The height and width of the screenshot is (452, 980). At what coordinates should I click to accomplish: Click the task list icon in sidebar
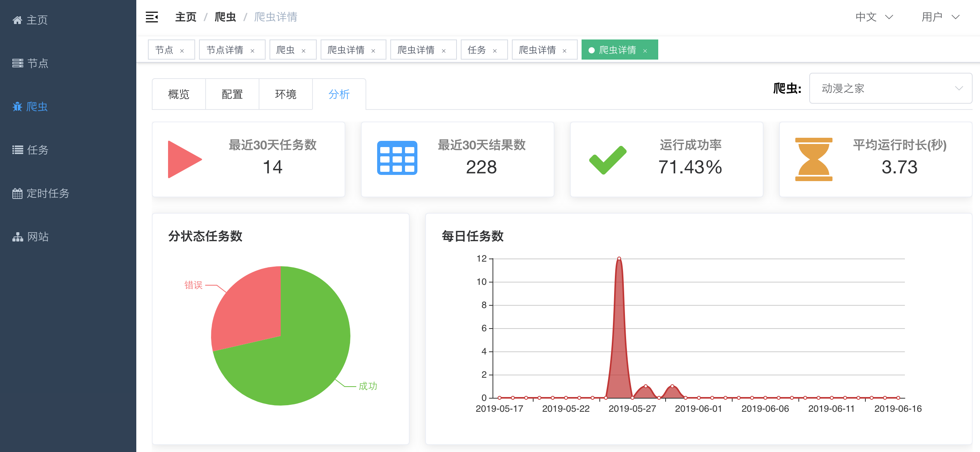(x=17, y=150)
